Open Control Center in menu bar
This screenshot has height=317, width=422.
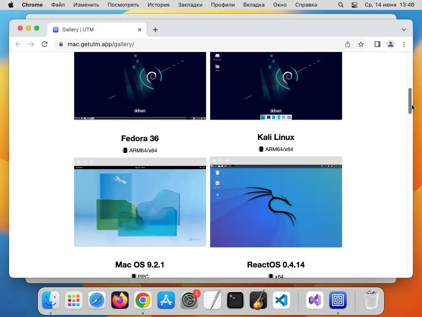click(354, 5)
